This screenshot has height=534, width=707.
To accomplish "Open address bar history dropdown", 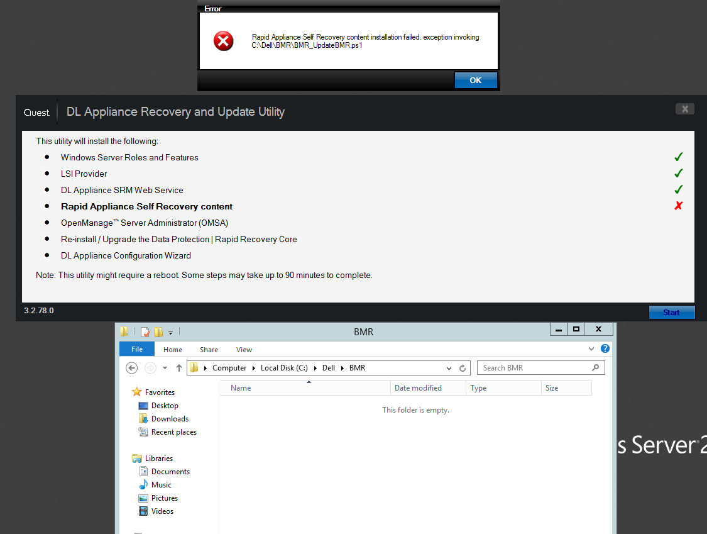I will [449, 369].
